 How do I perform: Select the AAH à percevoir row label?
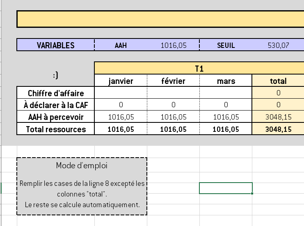[56, 117]
